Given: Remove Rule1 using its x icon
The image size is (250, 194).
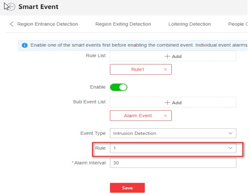Looking at the screenshot, I should click(165, 70).
